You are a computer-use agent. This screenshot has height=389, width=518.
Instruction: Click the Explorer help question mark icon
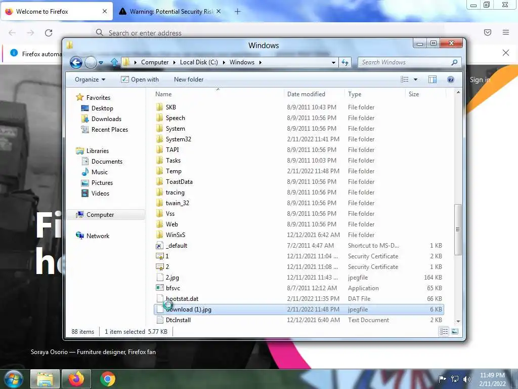click(x=451, y=80)
